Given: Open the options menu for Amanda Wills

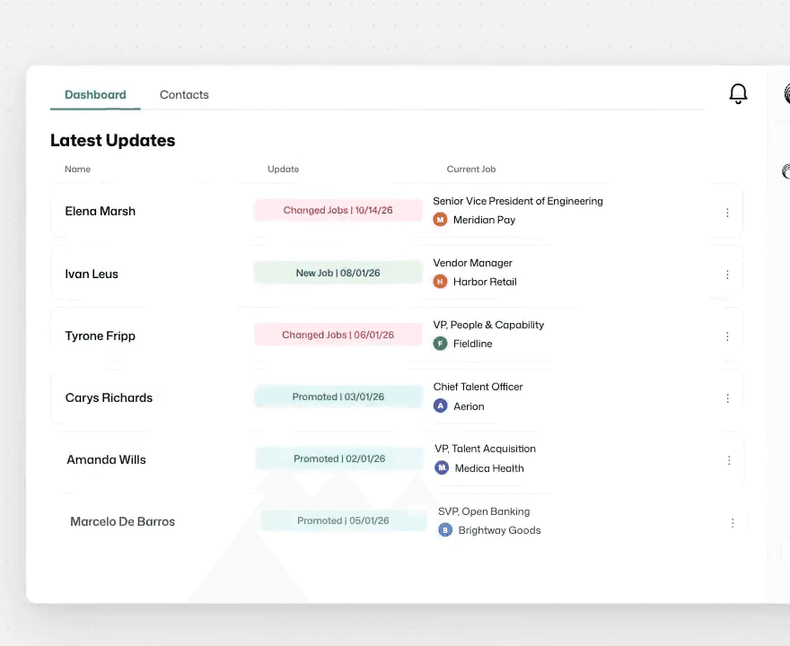Looking at the screenshot, I should (x=729, y=460).
